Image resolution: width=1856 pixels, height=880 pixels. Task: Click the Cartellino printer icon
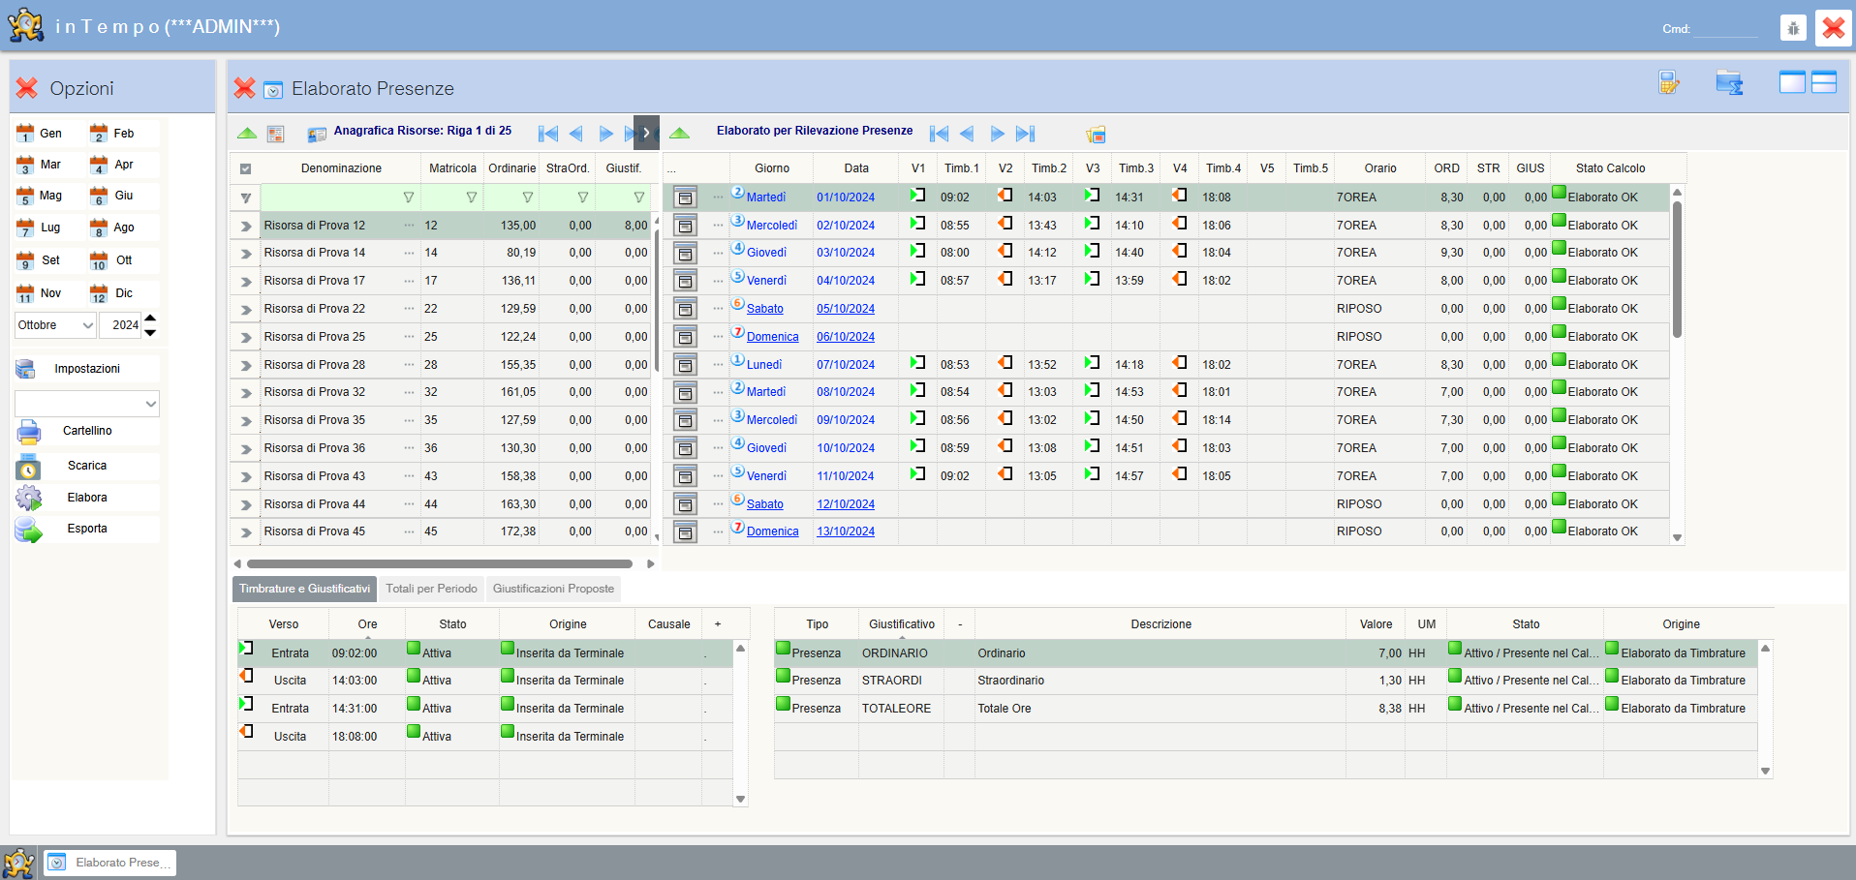pyautogui.click(x=28, y=432)
